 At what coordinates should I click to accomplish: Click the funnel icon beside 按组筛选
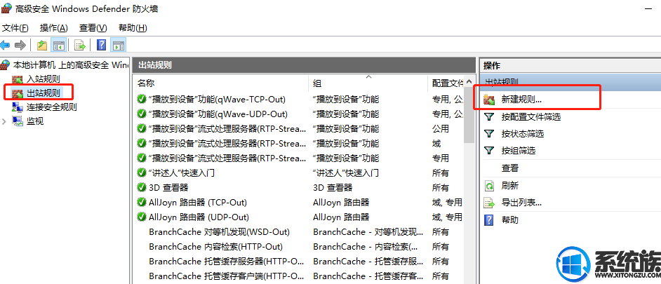coord(489,151)
